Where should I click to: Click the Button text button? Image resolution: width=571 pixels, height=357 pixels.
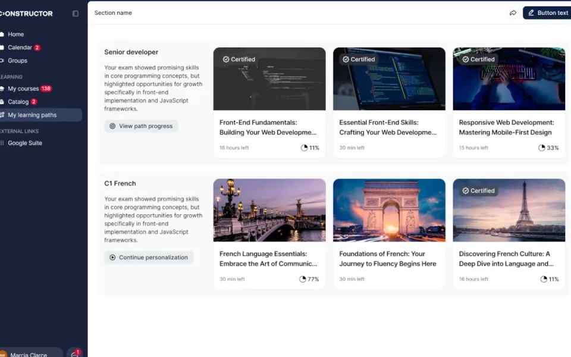click(547, 12)
